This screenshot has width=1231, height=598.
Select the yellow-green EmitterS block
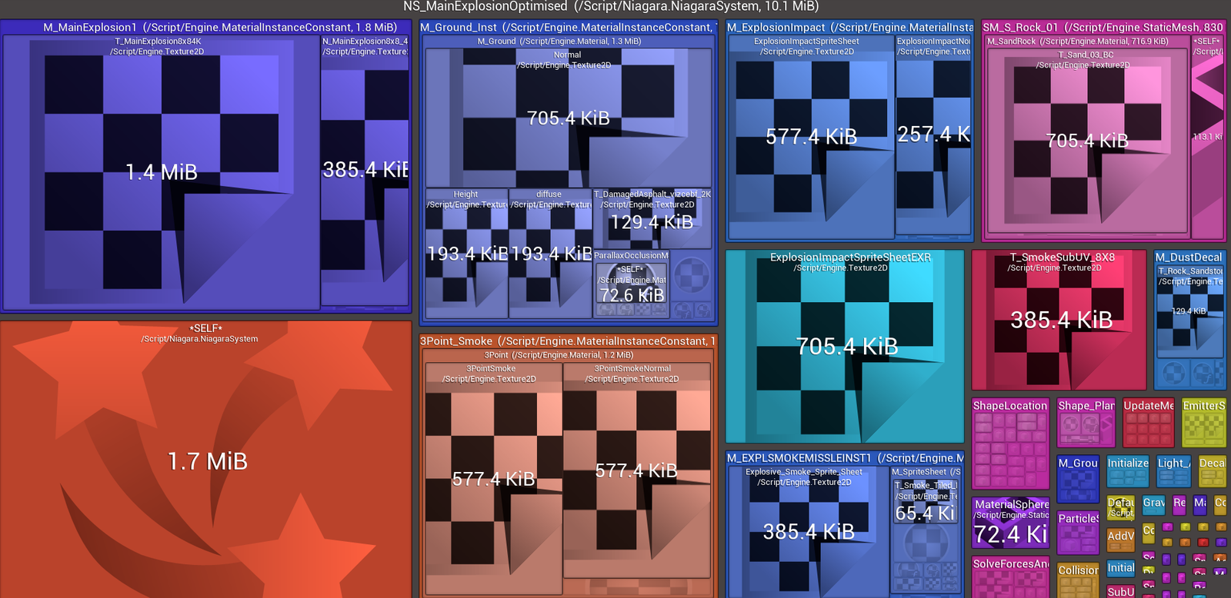coord(1203,423)
